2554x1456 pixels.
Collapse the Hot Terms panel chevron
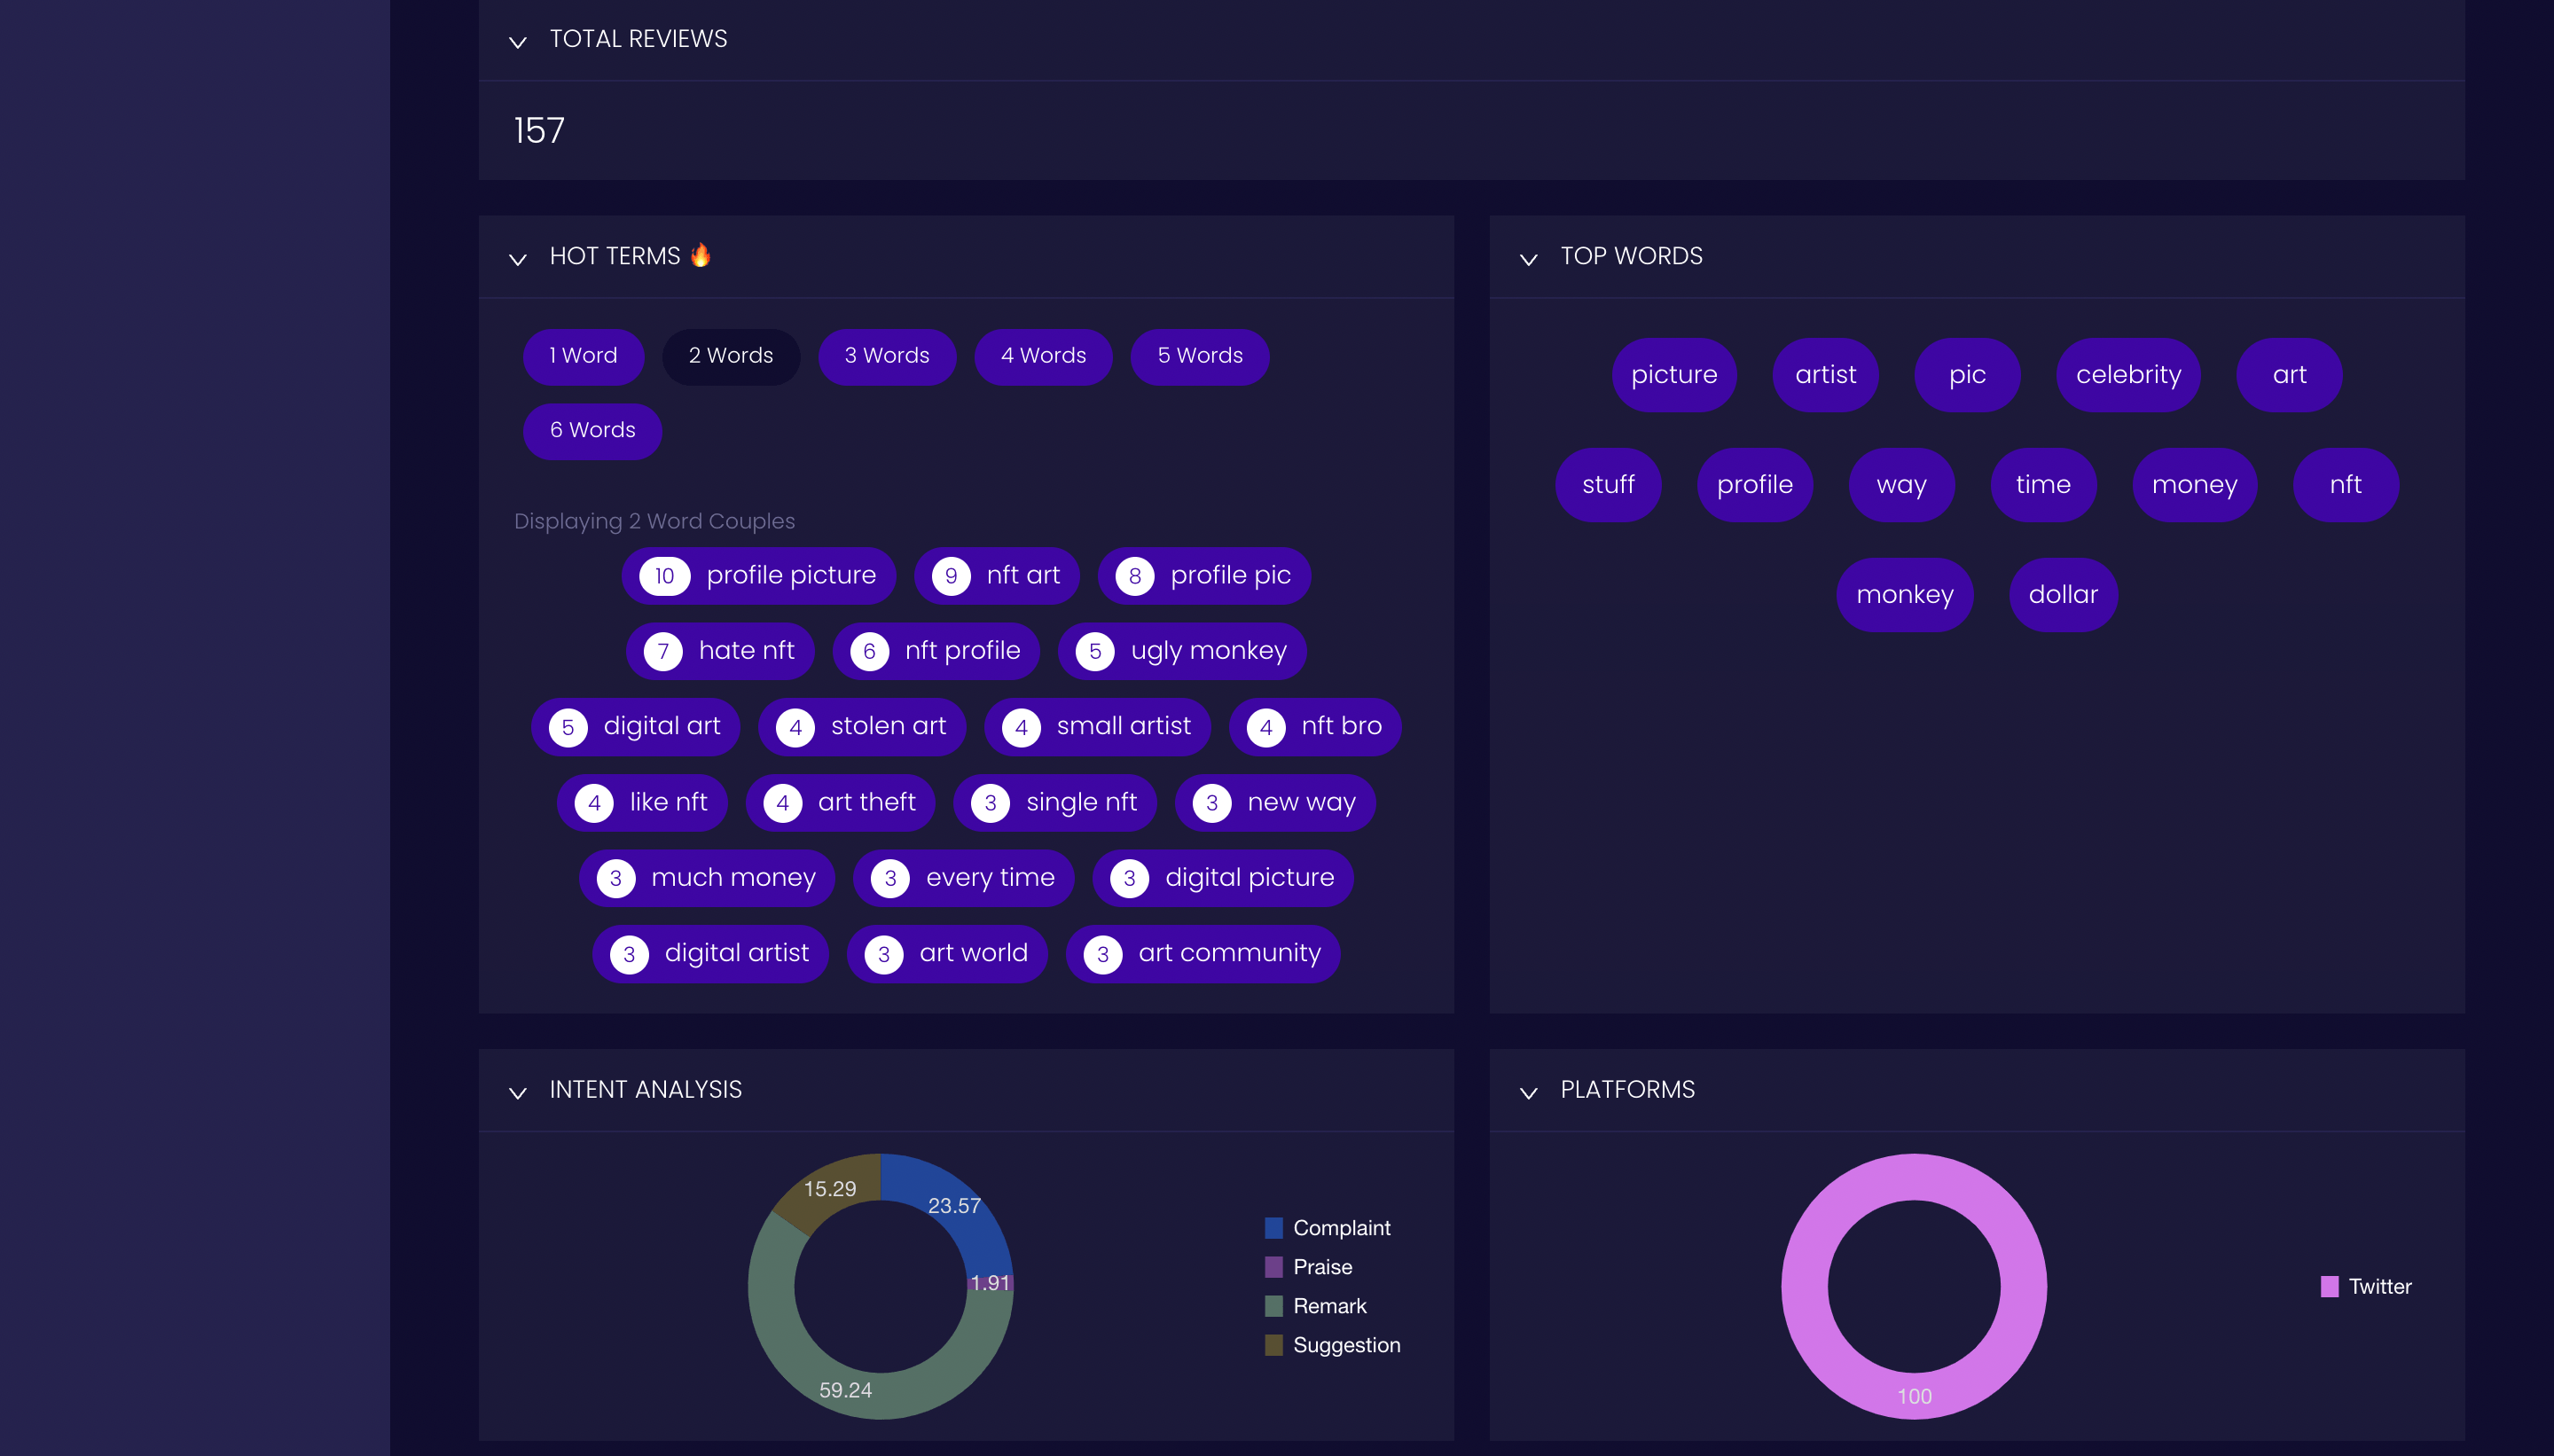(x=517, y=259)
